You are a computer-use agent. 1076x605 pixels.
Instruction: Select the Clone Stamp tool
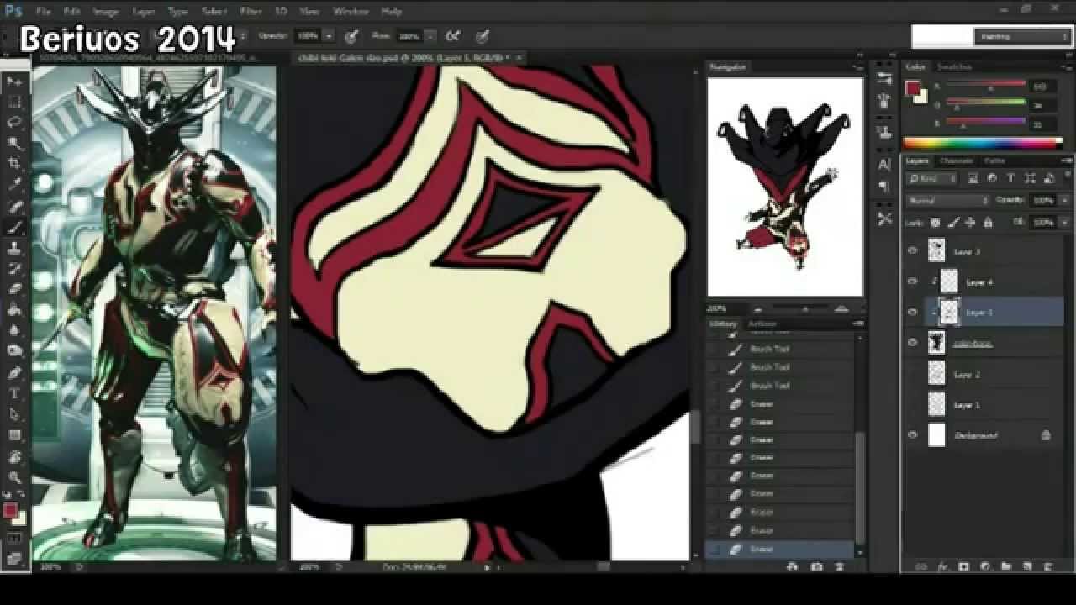click(x=15, y=248)
